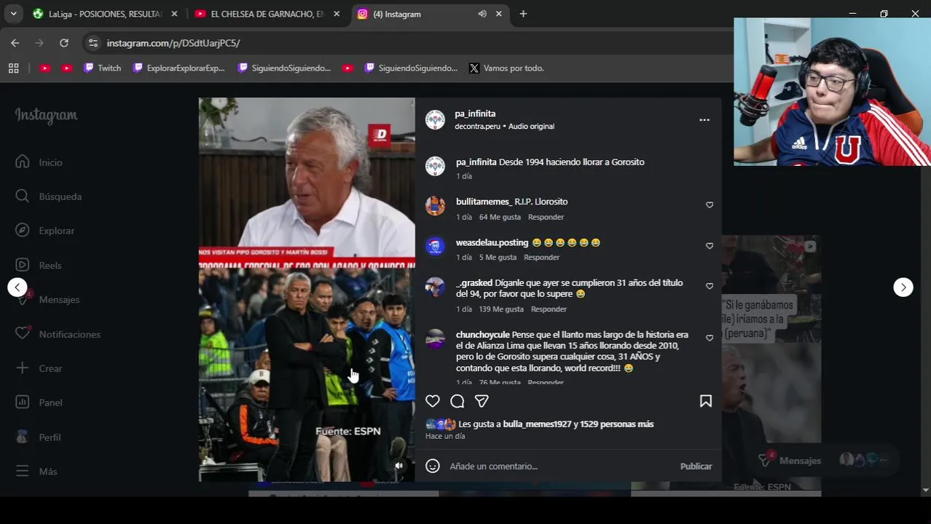Open Notificaciones heart icon

point(23,333)
